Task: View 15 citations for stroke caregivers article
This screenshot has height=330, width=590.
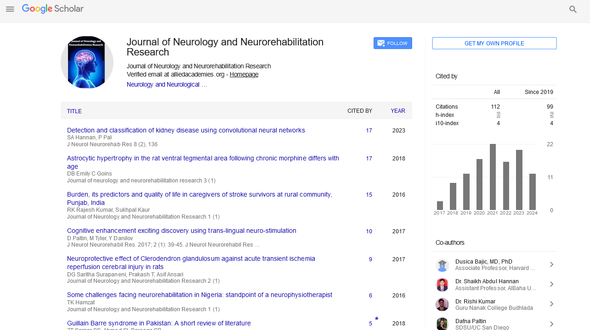Action: pos(369,194)
